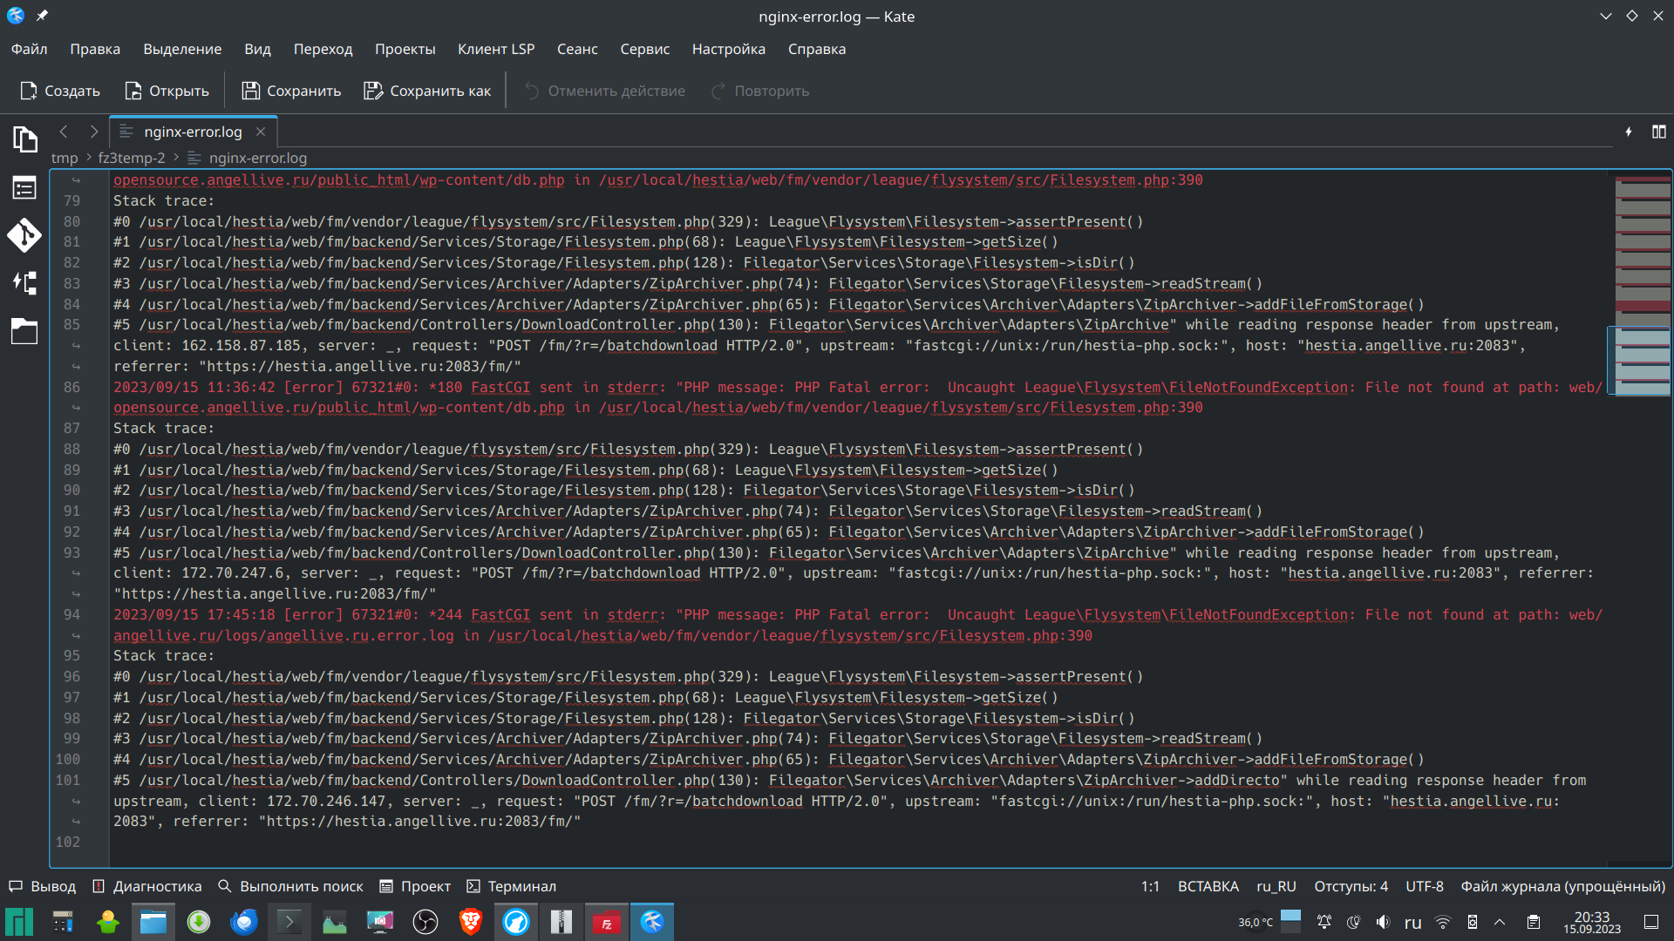Go forward with the next-tab arrow

(x=93, y=132)
